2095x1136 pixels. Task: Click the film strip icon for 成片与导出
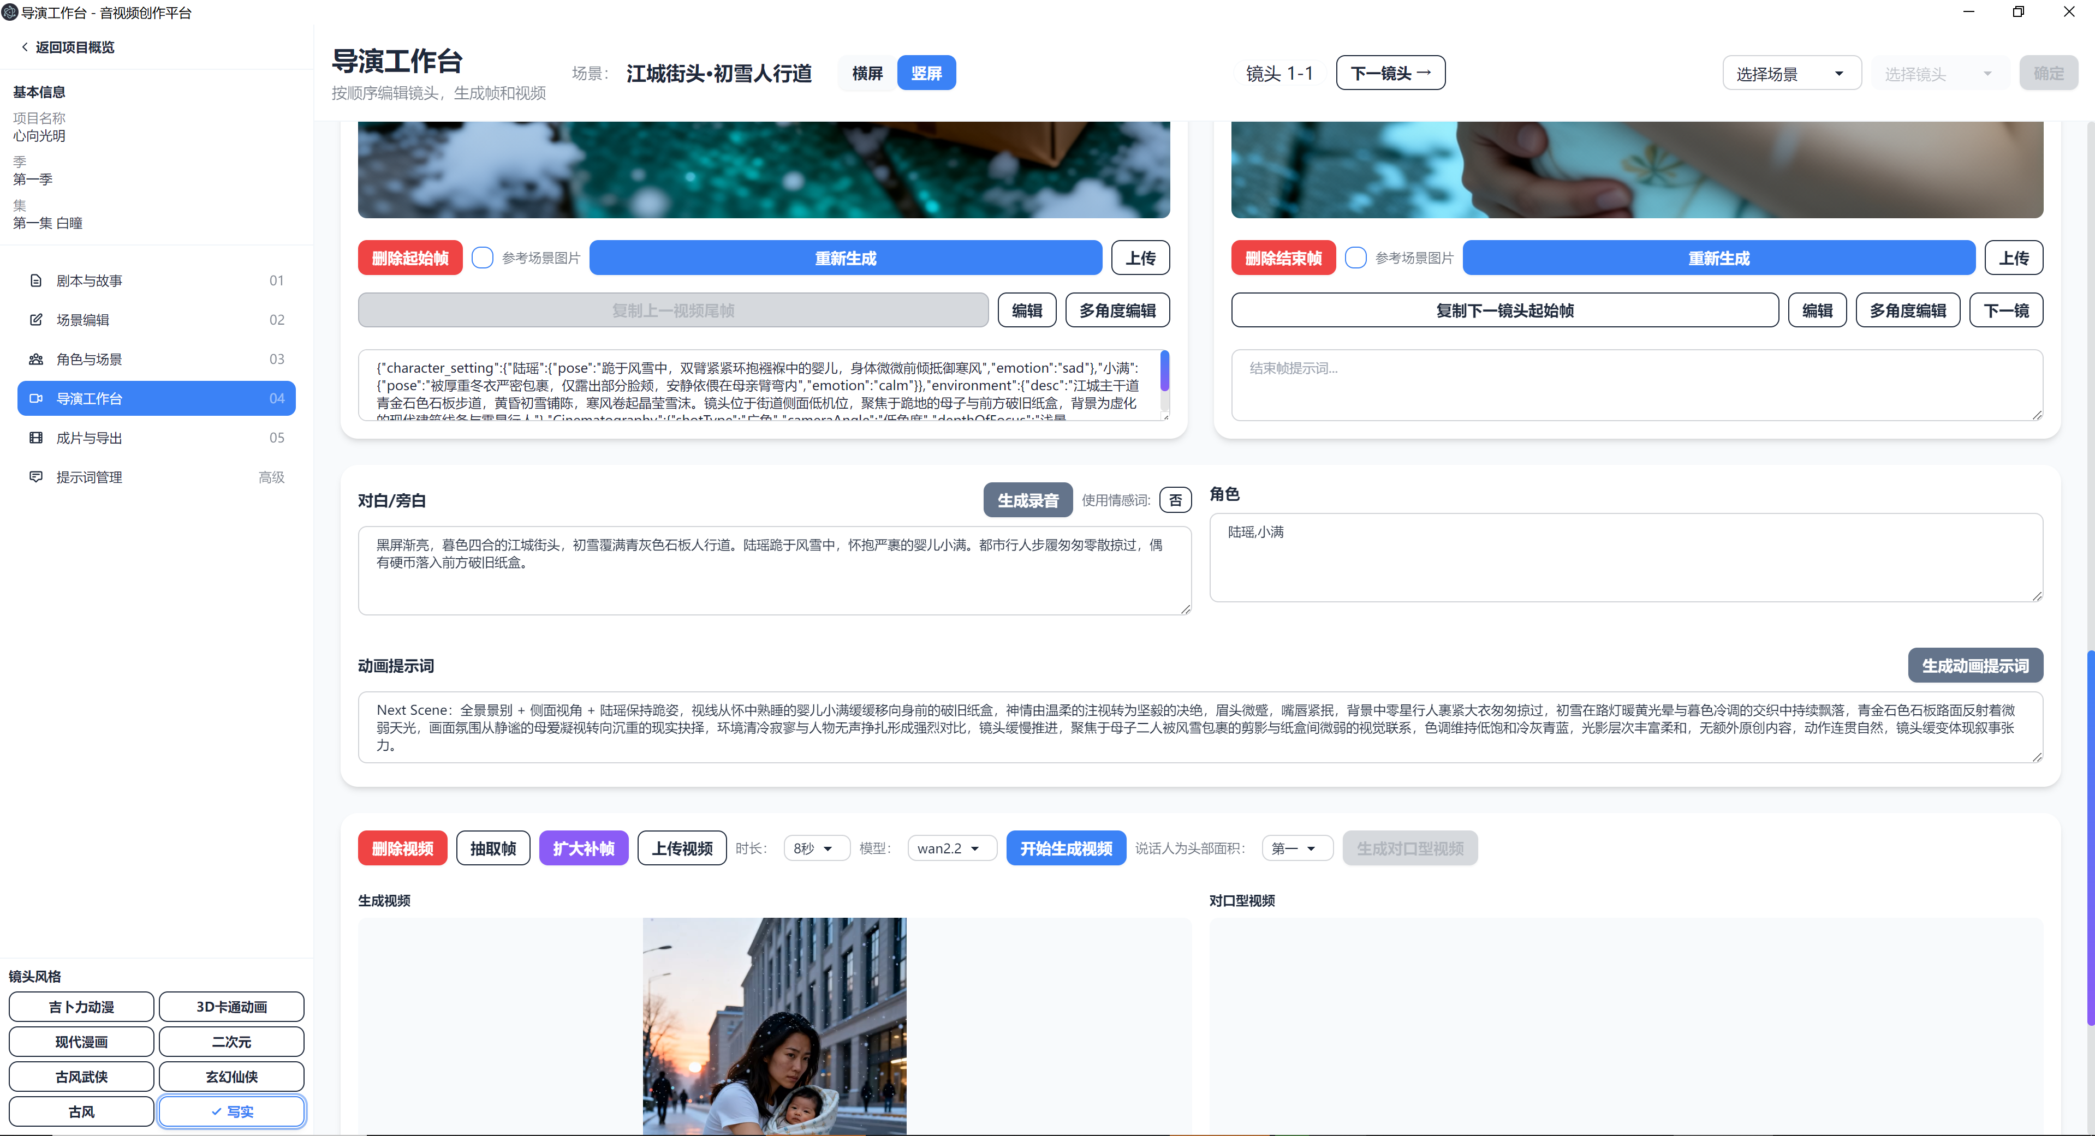click(x=36, y=438)
